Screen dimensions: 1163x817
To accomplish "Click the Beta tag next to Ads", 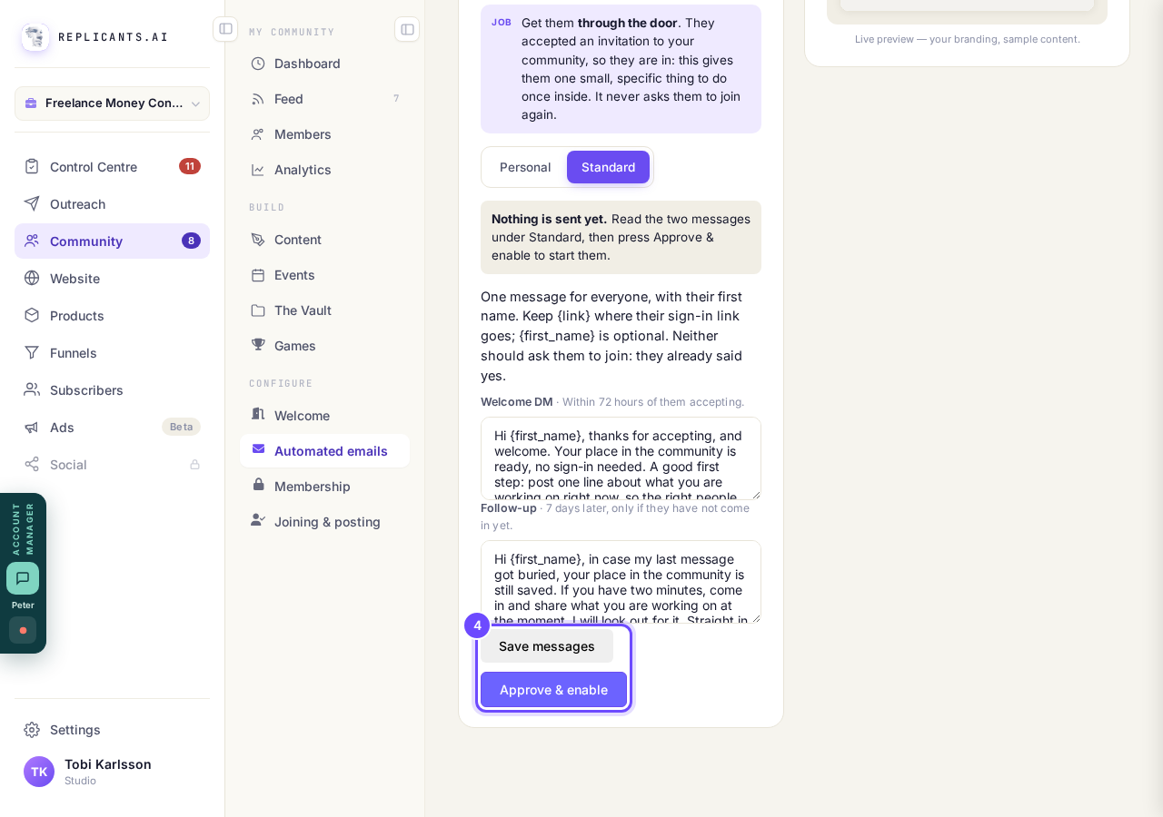I will tap(182, 427).
